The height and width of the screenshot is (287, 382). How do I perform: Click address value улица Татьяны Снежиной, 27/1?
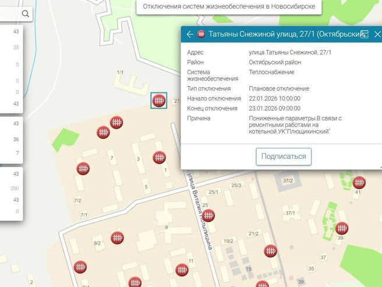coord(290,52)
